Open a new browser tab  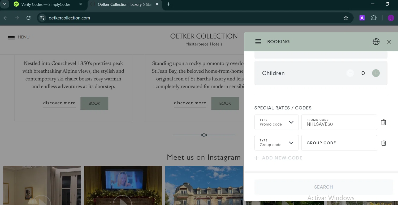click(168, 4)
